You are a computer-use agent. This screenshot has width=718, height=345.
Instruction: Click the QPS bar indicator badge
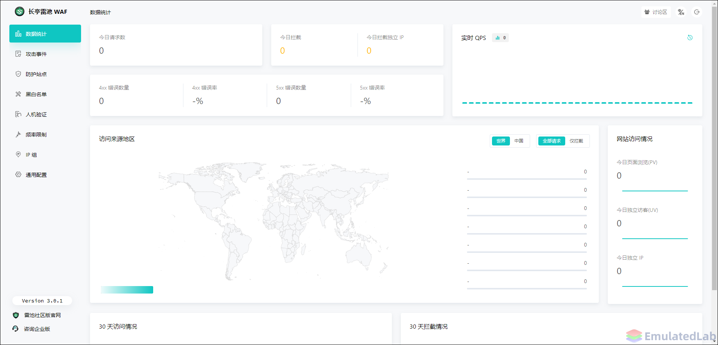(500, 38)
